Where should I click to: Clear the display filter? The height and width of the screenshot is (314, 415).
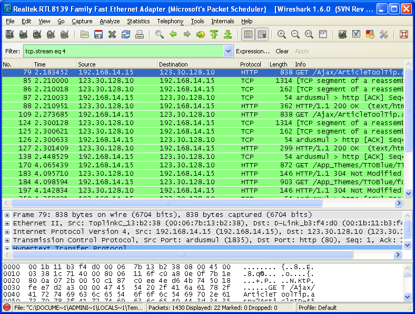pyautogui.click(x=282, y=51)
